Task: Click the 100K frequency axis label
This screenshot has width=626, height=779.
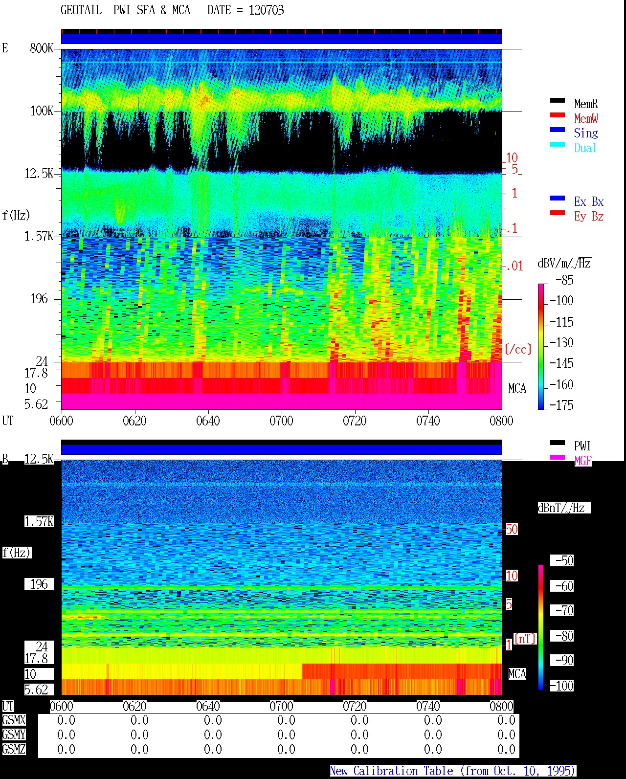Action: 42,111
